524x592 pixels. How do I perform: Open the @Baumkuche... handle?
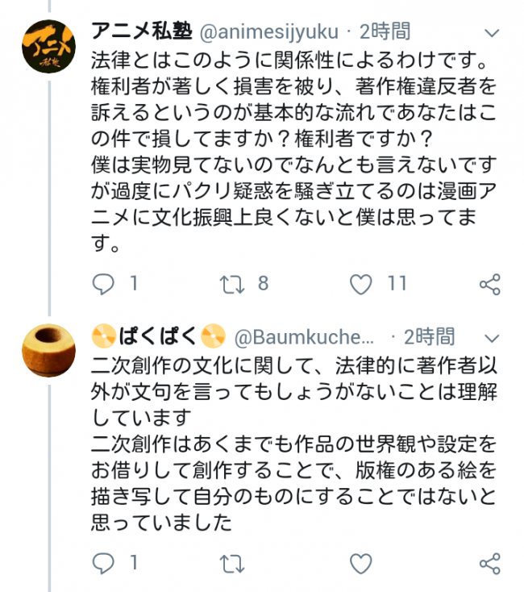305,336
